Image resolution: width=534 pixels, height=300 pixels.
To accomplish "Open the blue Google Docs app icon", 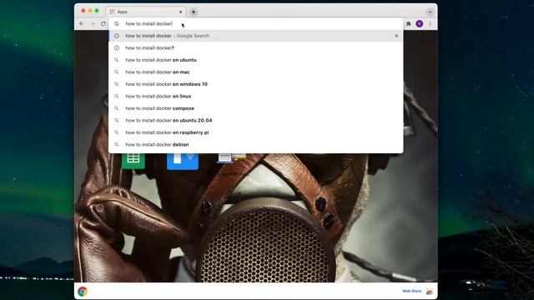I will (183, 161).
